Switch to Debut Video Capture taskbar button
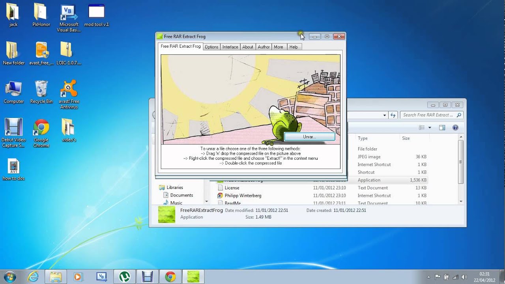 click(x=148, y=277)
